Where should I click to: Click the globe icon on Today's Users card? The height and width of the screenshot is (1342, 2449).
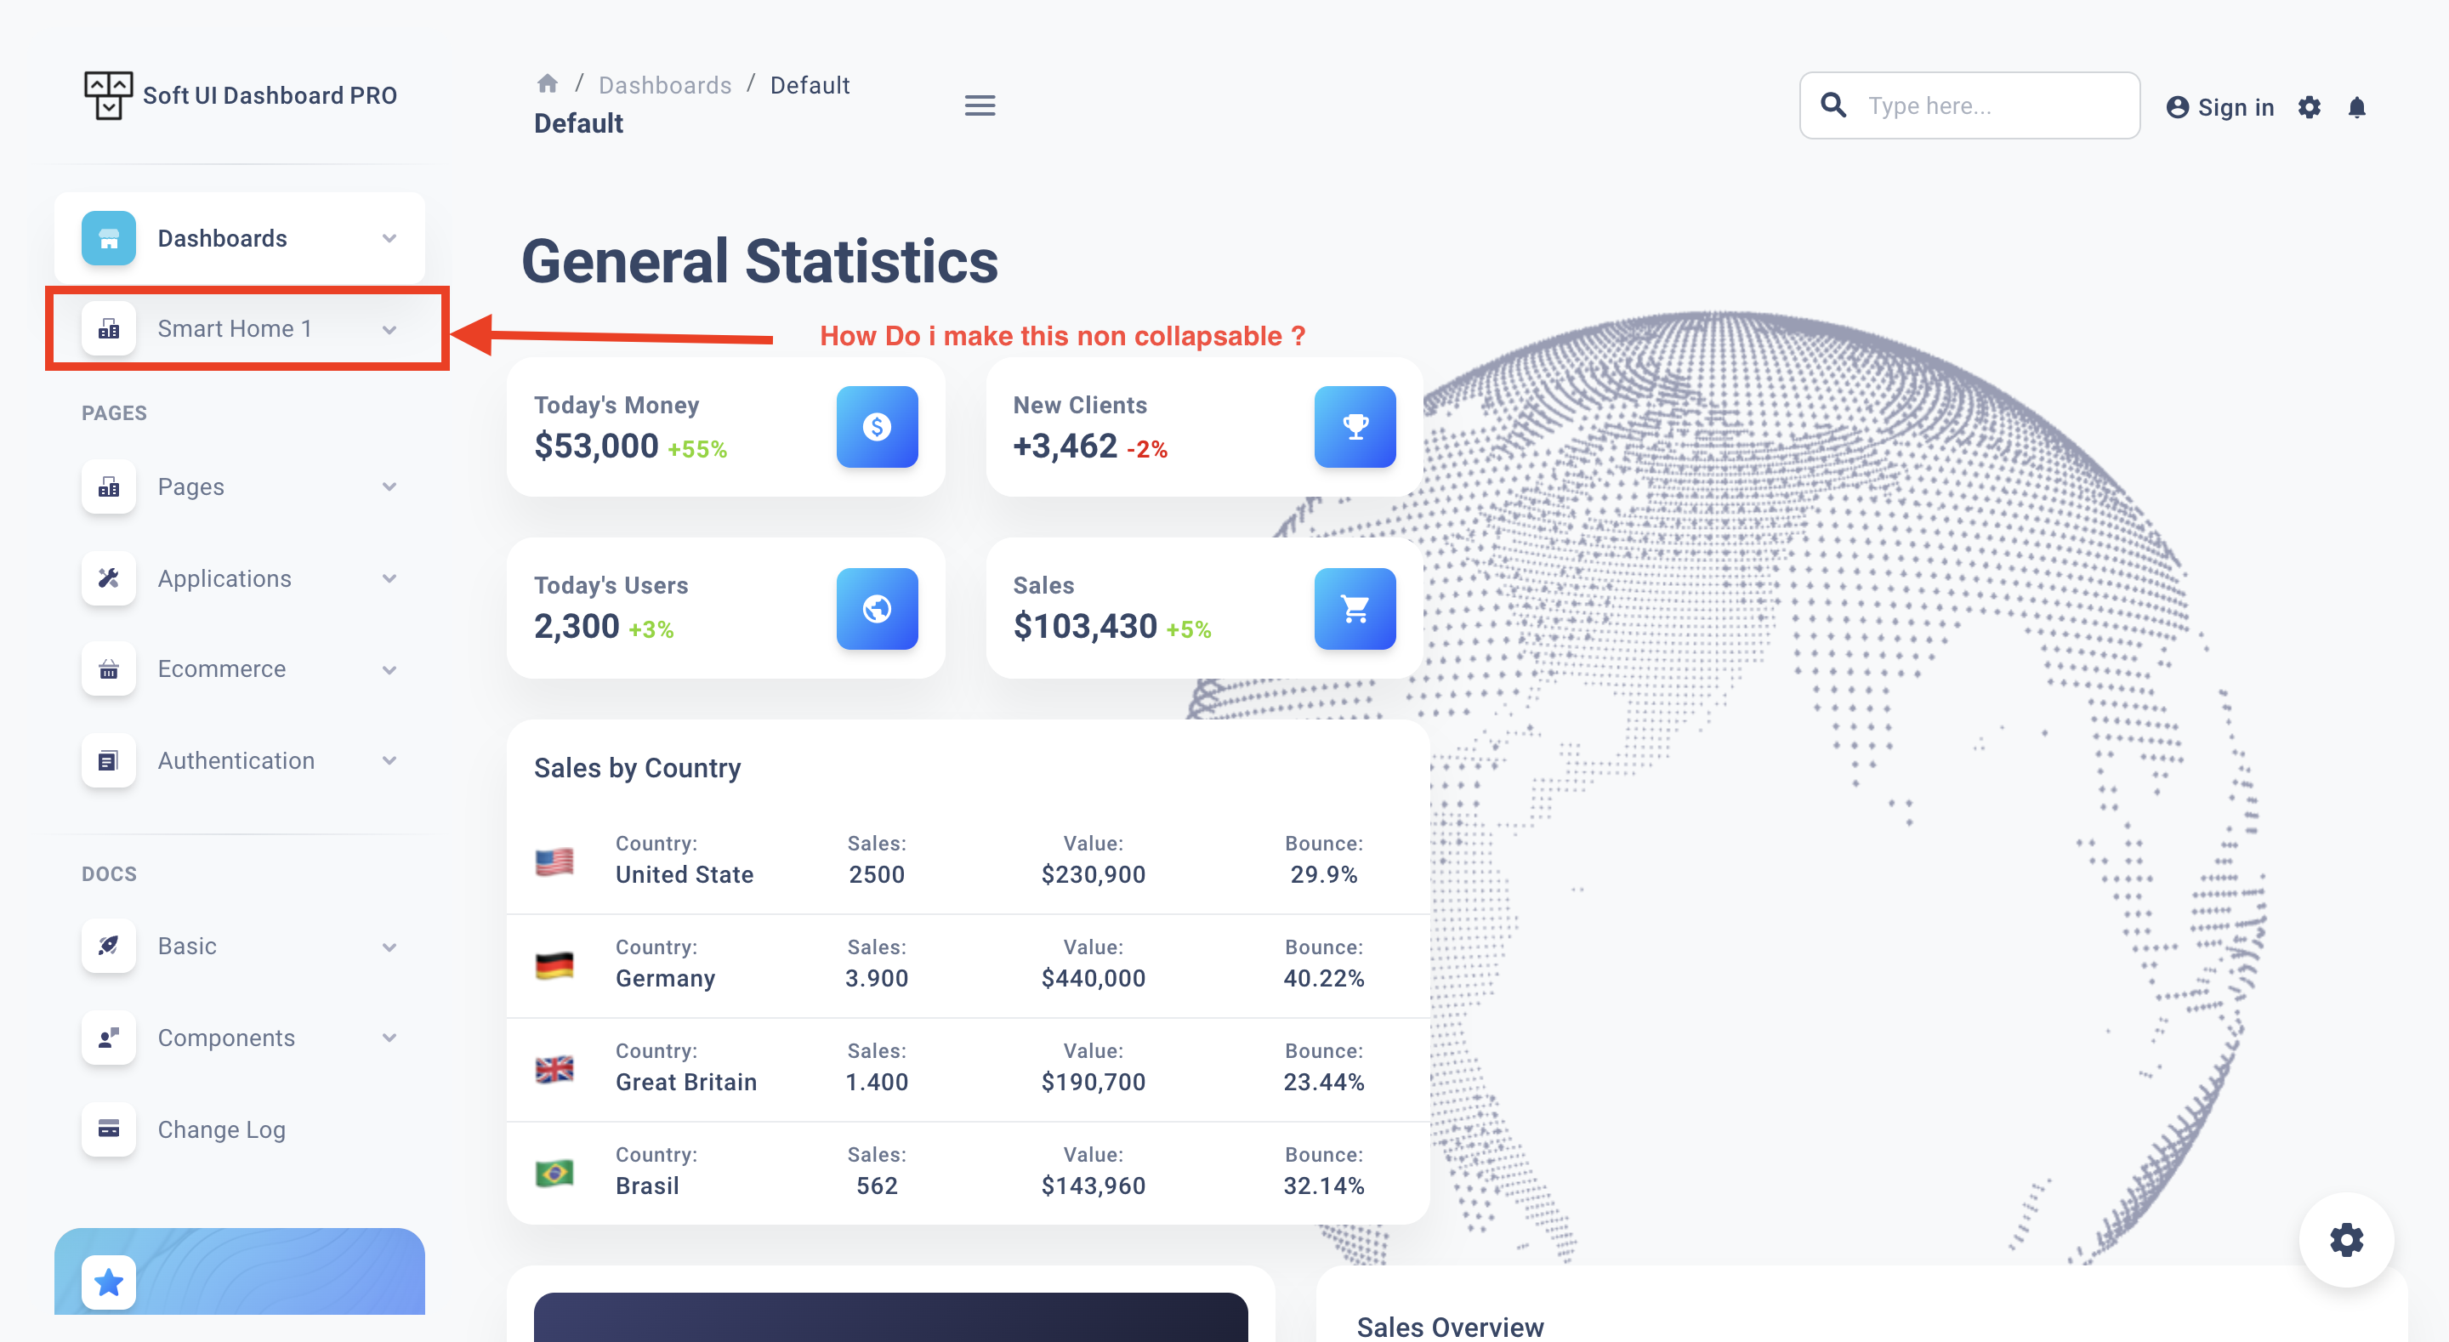pyautogui.click(x=877, y=609)
